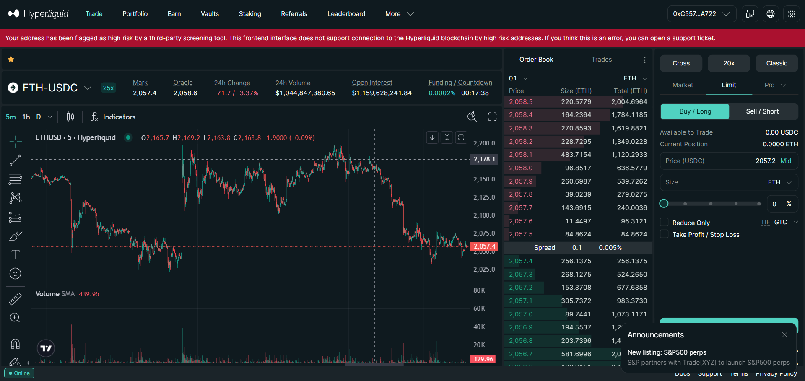Click the Size input field
The width and height of the screenshot is (805, 381).
click(713, 182)
